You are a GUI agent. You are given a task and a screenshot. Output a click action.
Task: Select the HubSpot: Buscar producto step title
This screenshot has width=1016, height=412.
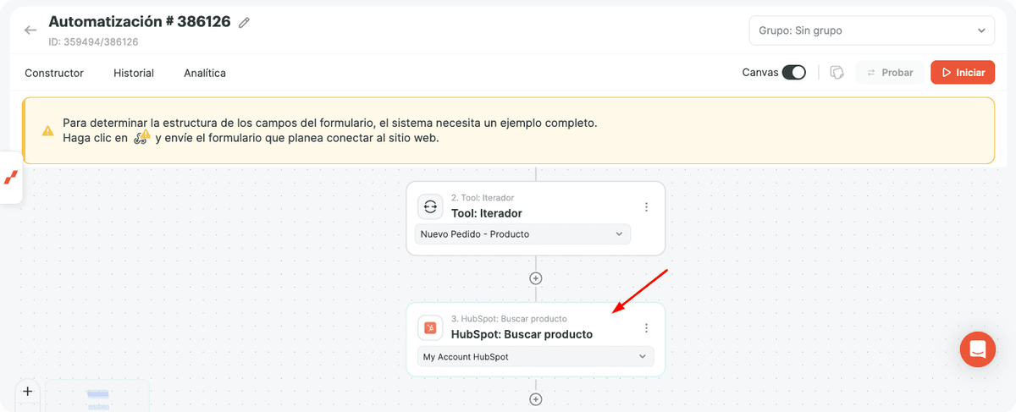[522, 334]
